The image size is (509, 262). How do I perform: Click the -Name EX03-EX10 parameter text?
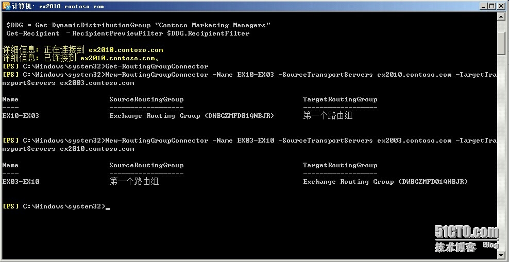click(x=243, y=141)
